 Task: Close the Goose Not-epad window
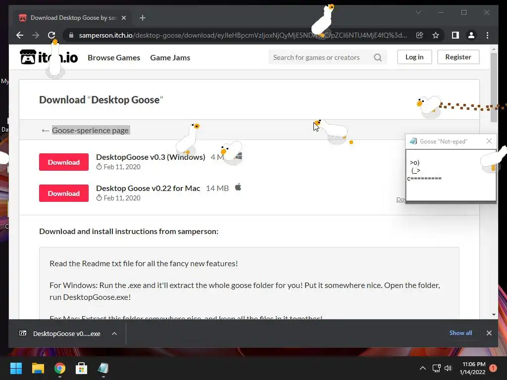(489, 141)
